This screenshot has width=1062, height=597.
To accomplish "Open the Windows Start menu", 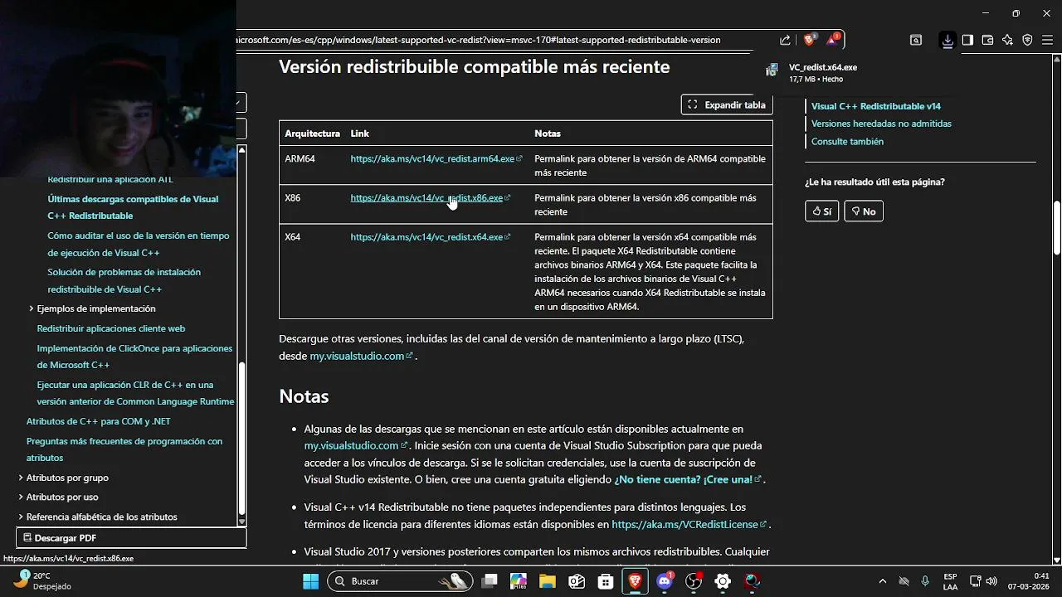I will [x=310, y=581].
